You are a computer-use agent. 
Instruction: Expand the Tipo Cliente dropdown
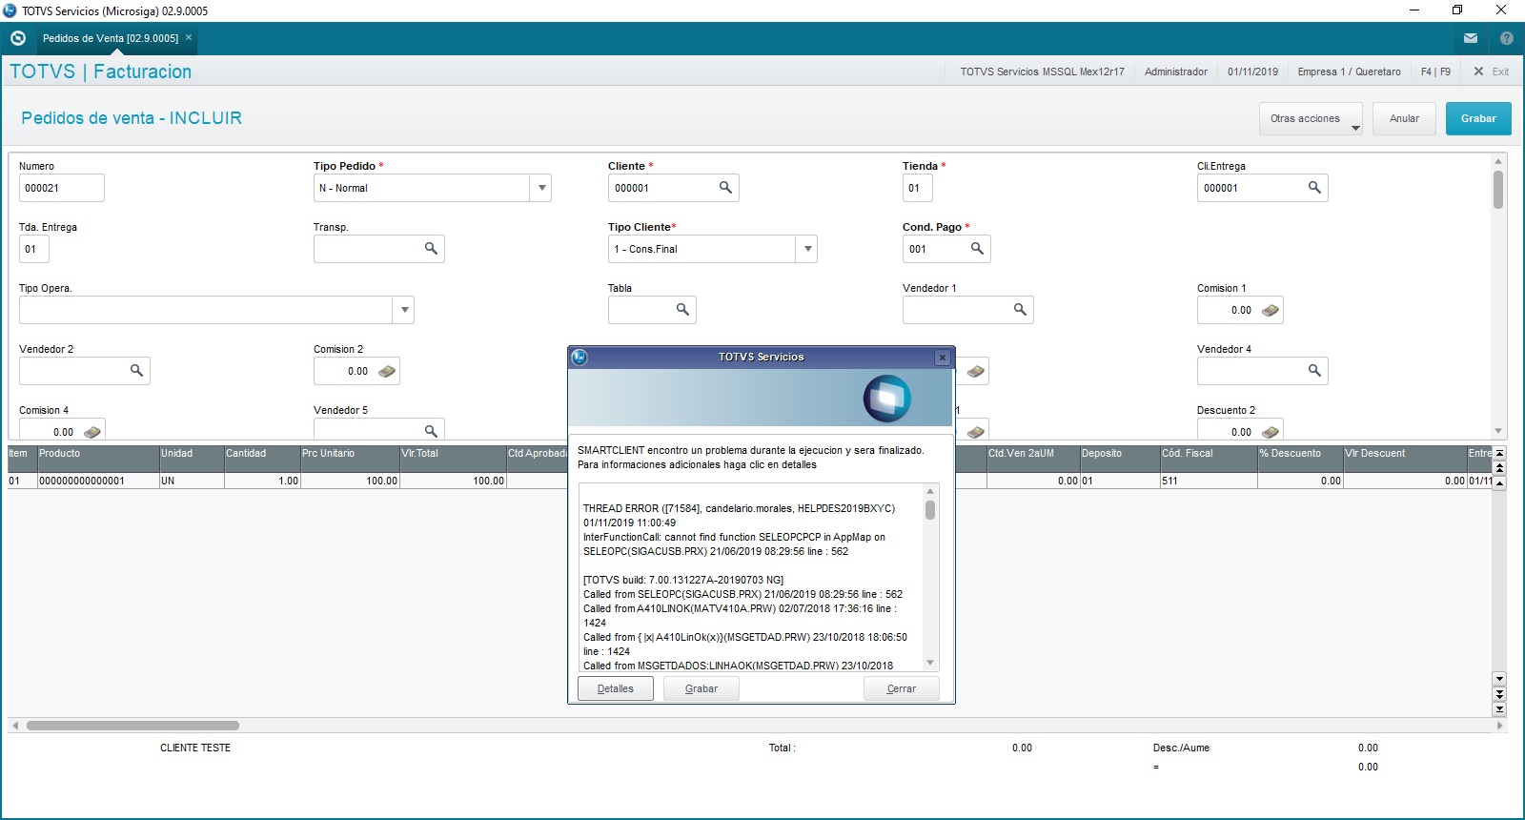pos(807,249)
